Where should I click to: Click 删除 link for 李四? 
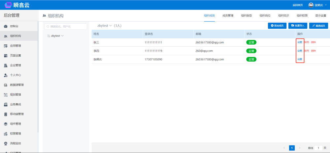(313, 51)
